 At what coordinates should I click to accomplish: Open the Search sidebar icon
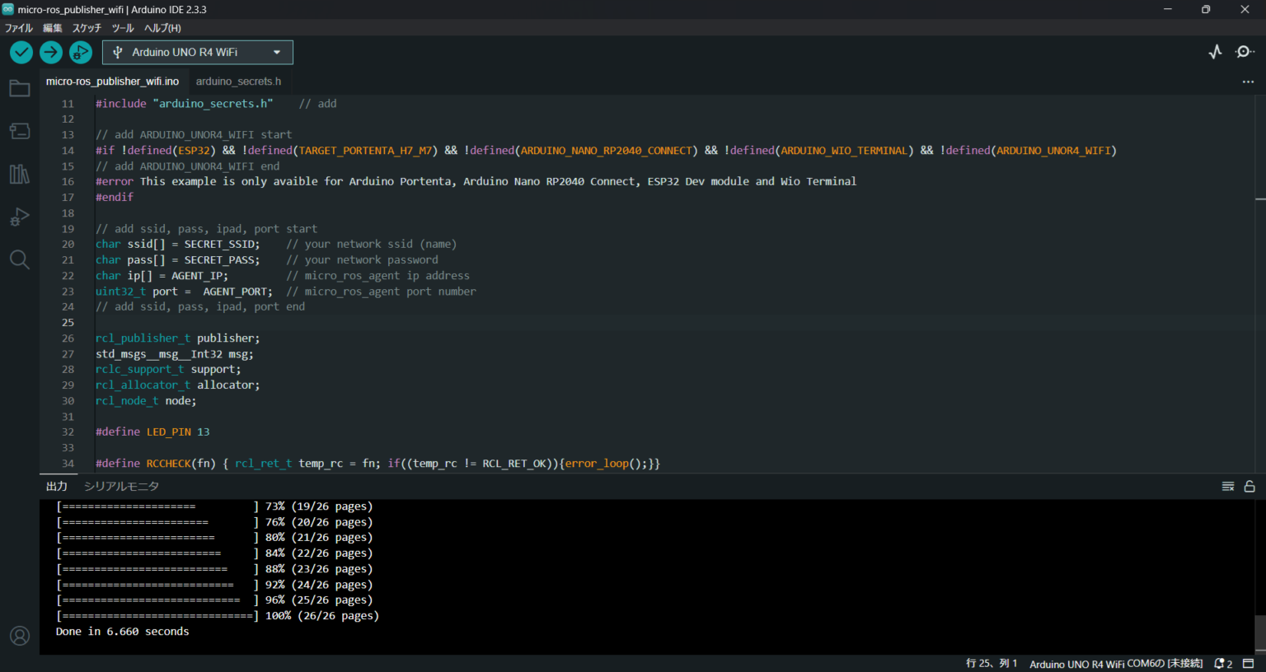20,260
